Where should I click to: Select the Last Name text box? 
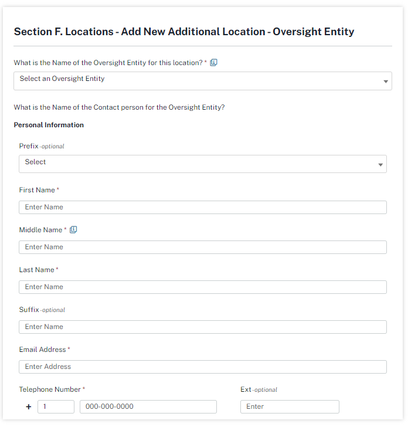coord(202,287)
